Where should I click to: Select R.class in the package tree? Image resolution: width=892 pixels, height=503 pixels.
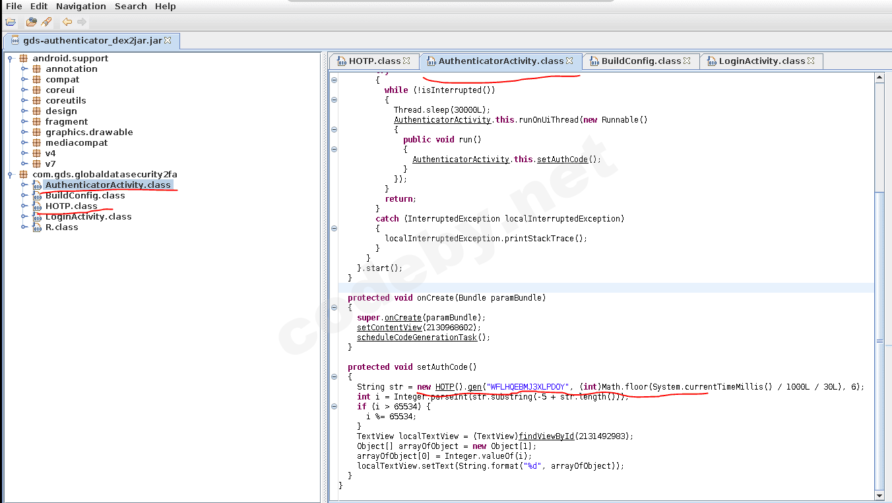pos(61,227)
